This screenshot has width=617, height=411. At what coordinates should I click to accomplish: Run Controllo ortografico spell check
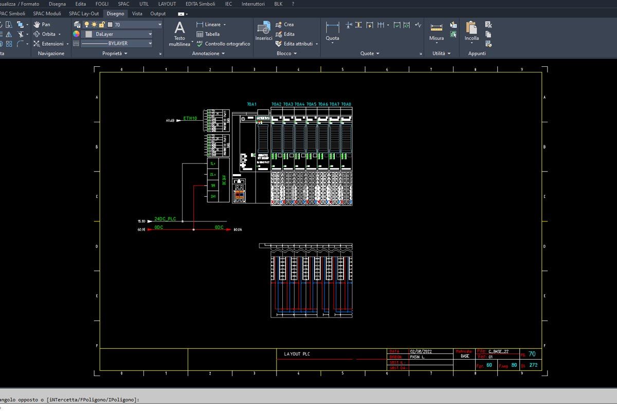pos(223,44)
